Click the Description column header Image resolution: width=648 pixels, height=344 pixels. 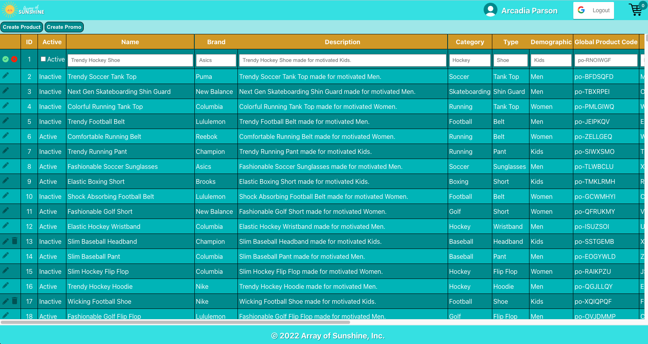point(343,42)
